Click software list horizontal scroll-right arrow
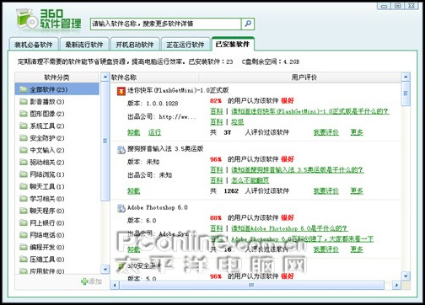 click(x=396, y=285)
